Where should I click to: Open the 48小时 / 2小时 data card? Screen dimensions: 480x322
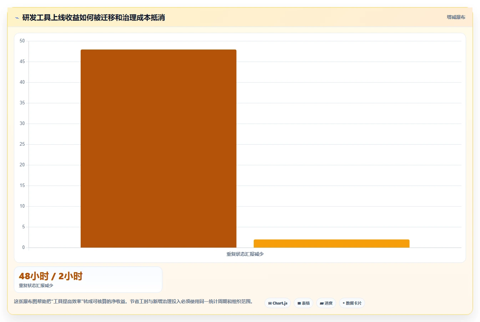click(x=88, y=280)
